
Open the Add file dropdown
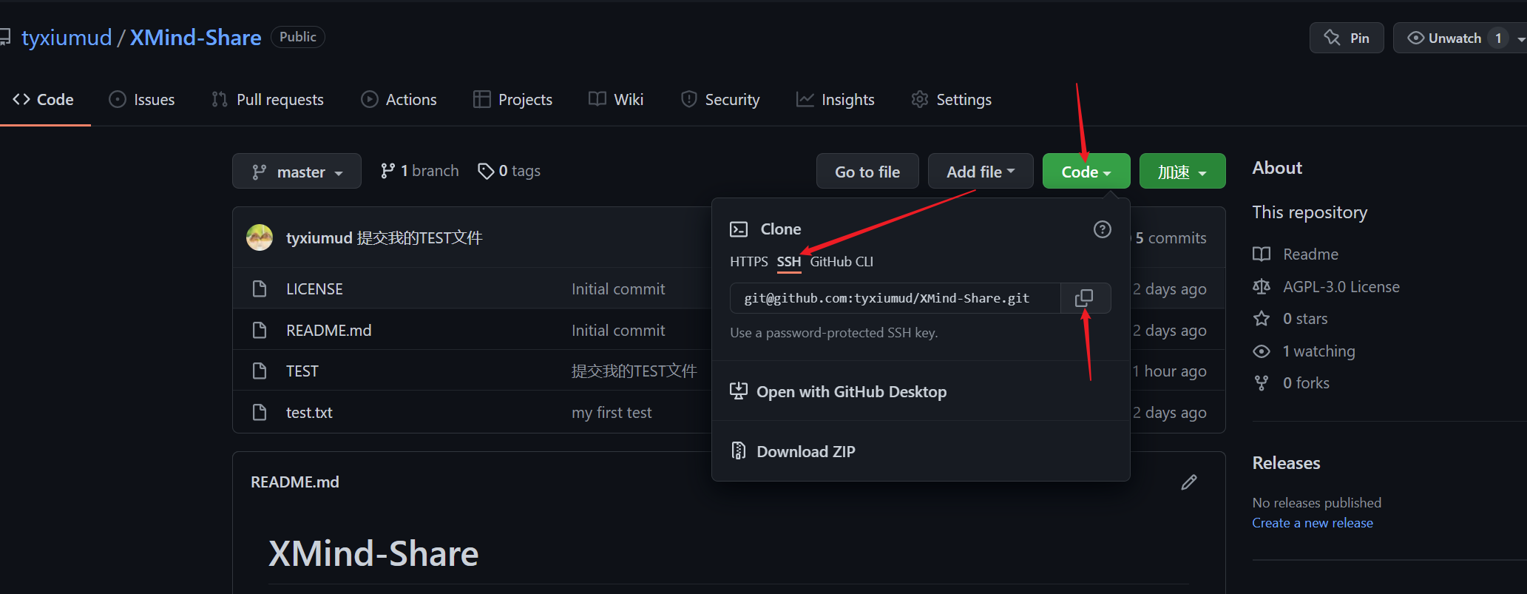point(980,172)
